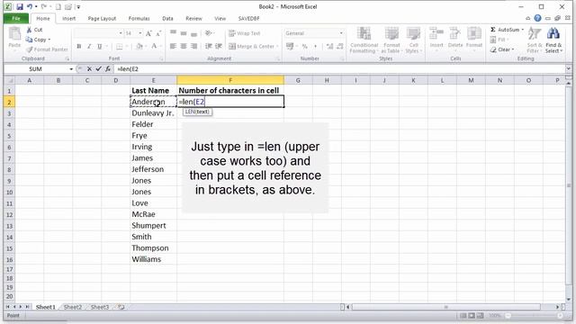
Task: Click the horizontal scrollbar
Action: (445, 307)
